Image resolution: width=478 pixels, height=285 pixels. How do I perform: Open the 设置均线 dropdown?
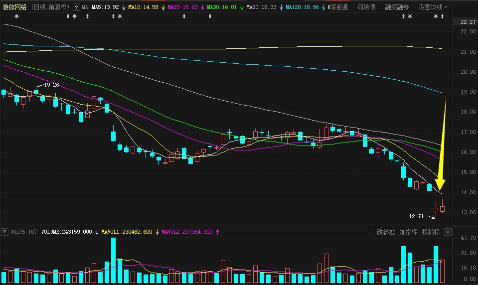tap(433, 7)
